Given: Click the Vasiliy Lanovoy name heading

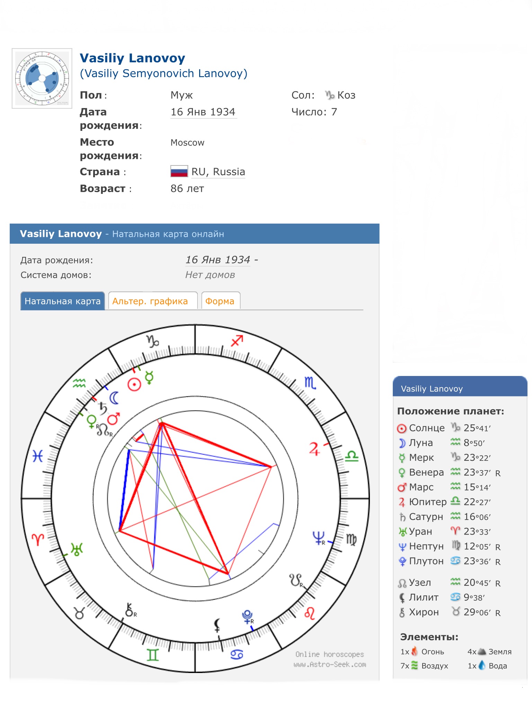Looking at the screenshot, I should click(x=132, y=58).
